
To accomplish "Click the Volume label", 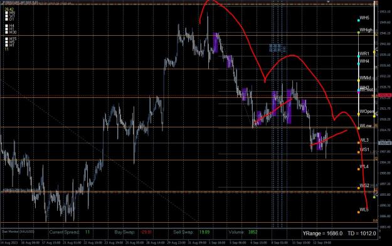I will [x=236, y=232].
